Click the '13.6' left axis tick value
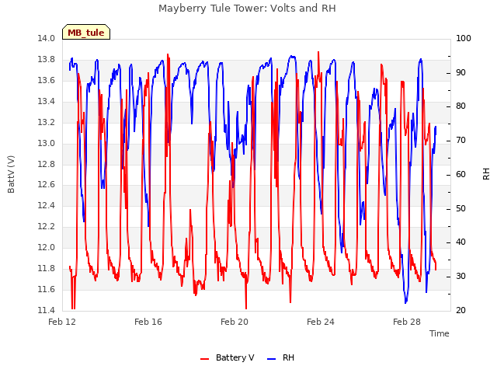This screenshot has height=373, width=497. coord(46,81)
